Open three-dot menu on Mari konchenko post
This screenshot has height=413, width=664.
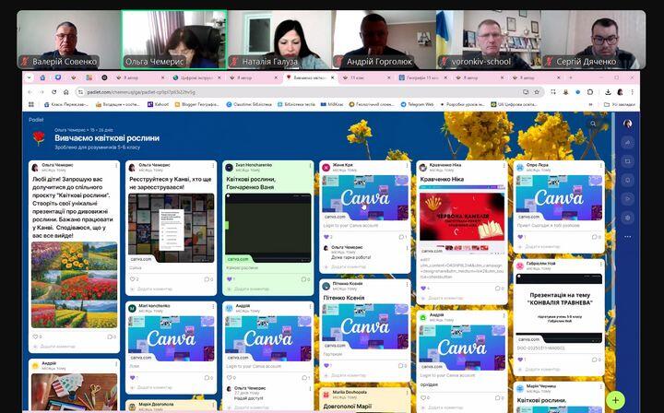pos(213,306)
